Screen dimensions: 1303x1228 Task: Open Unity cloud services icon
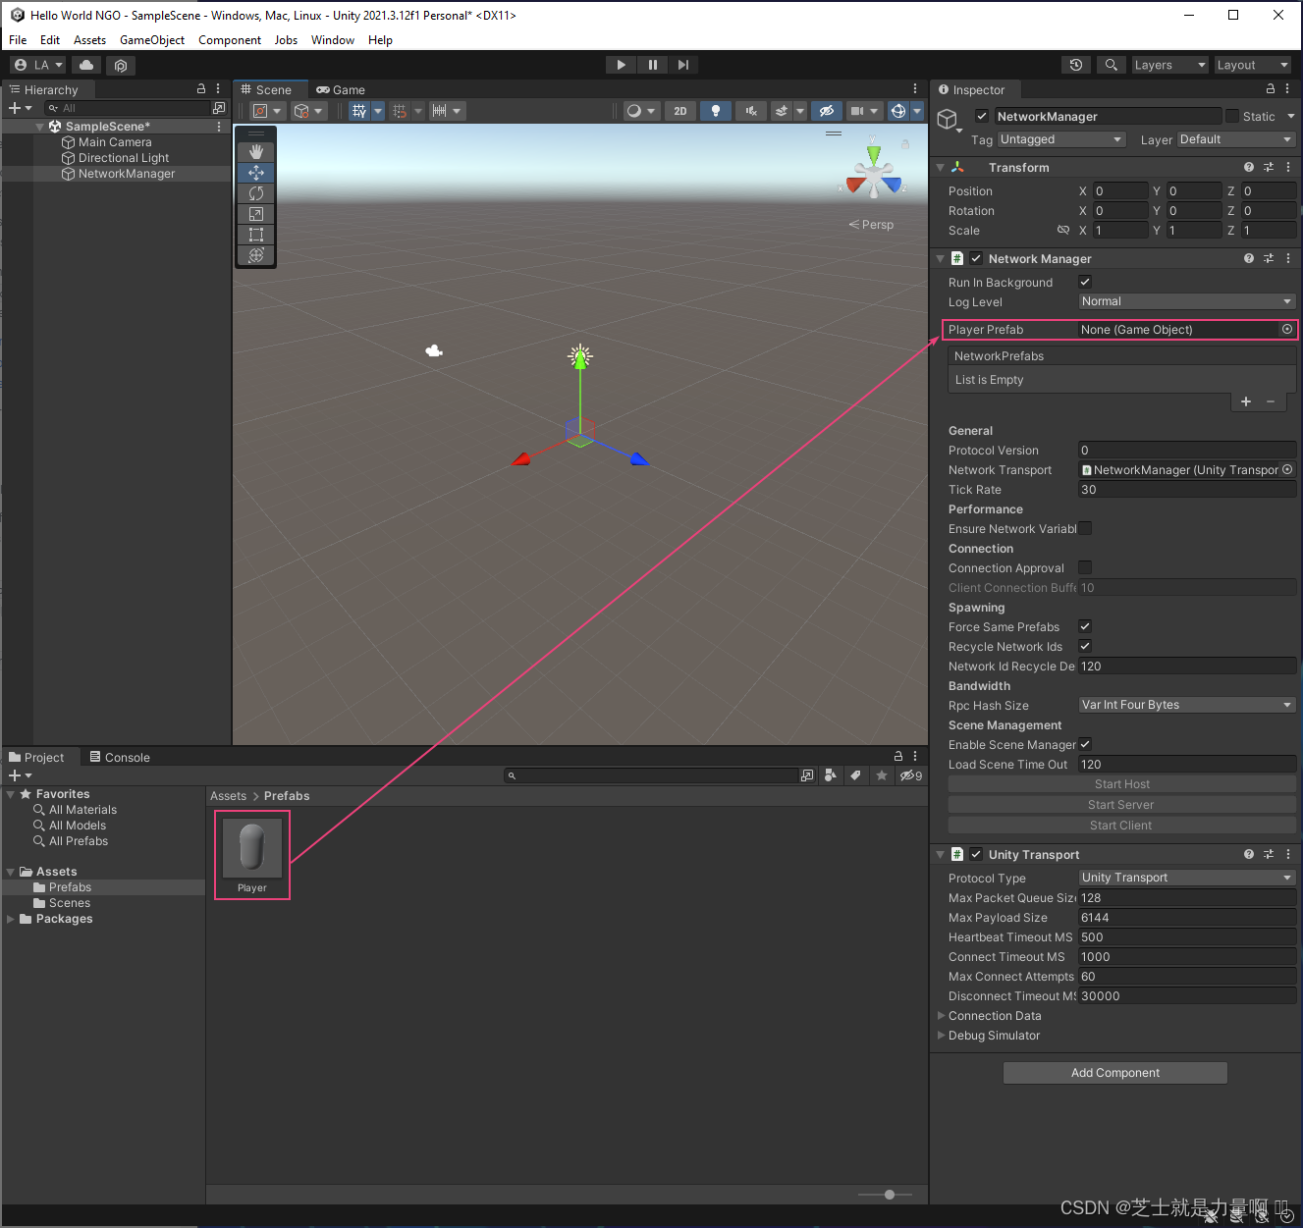[86, 65]
